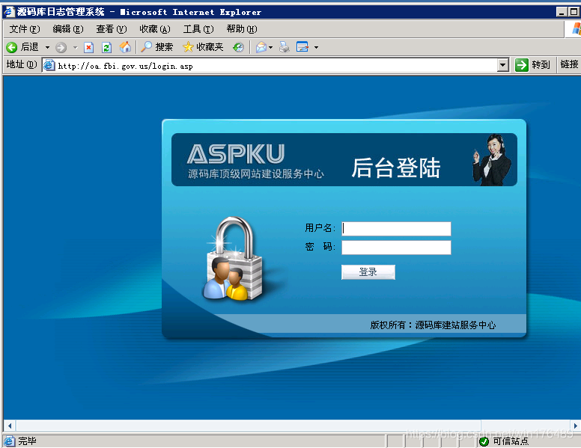Screen dimensions: 581x448
Task: Open the 查看(V) menu
Action: pyautogui.click(x=111, y=29)
